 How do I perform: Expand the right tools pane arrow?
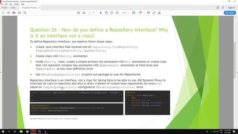click(237, 73)
